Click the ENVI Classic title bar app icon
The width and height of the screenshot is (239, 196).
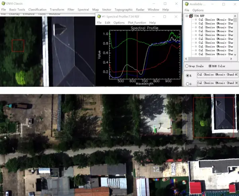pos(3,3)
